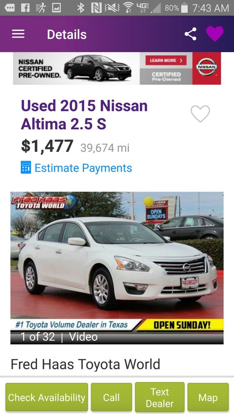Click the Nissan logo in banner
The width and height of the screenshot is (234, 417).
pos(207,68)
